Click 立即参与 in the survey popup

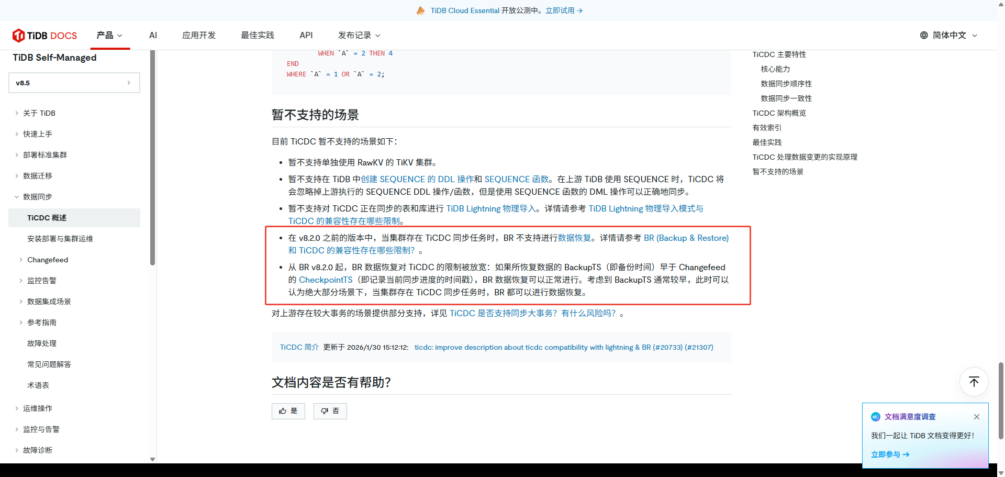(890, 454)
